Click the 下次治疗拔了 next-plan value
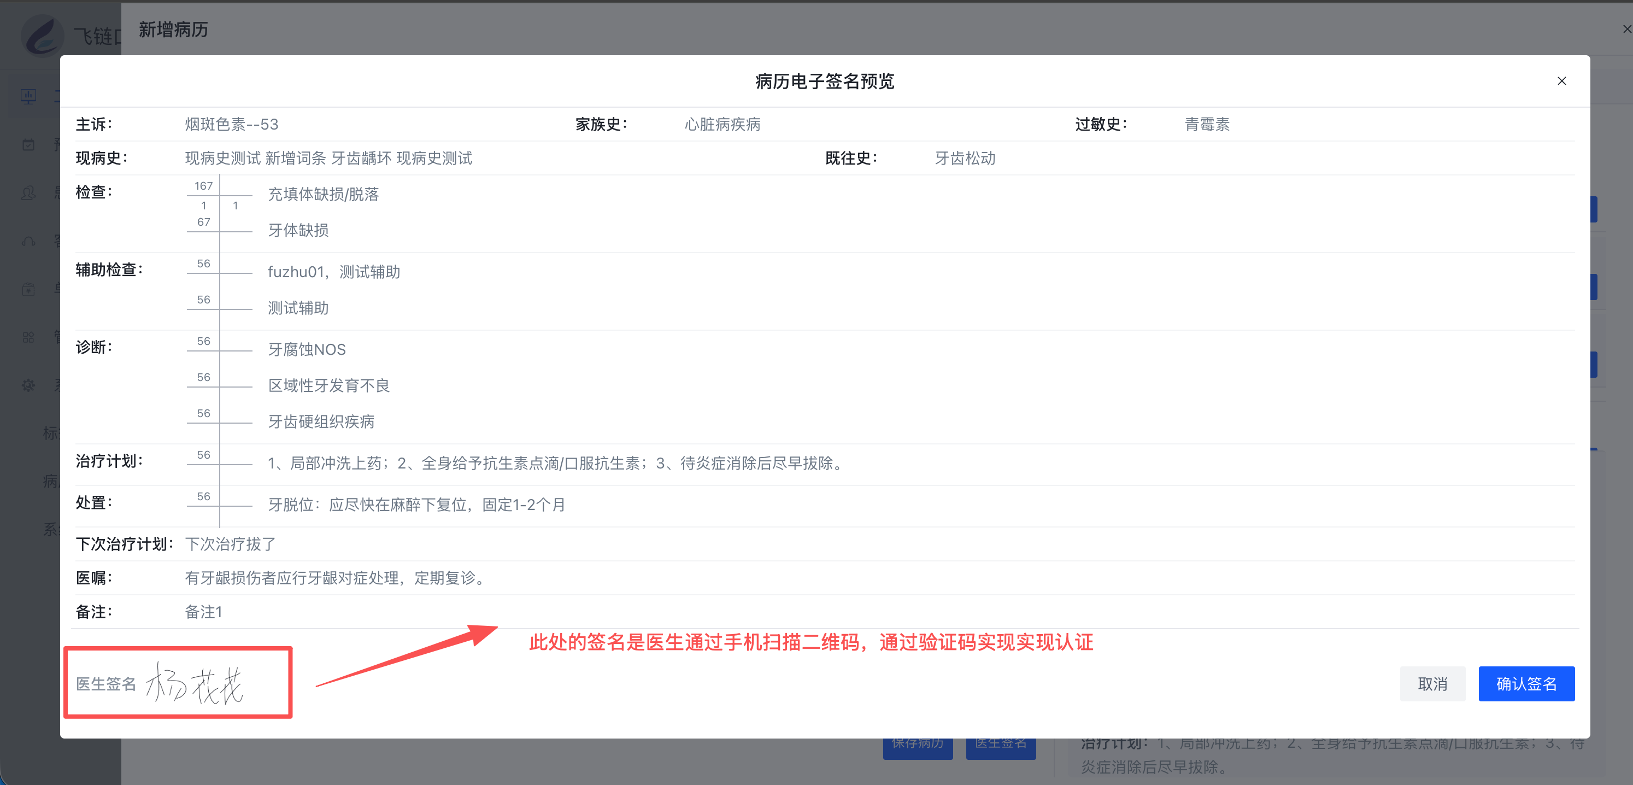This screenshot has height=785, width=1633. 230,544
